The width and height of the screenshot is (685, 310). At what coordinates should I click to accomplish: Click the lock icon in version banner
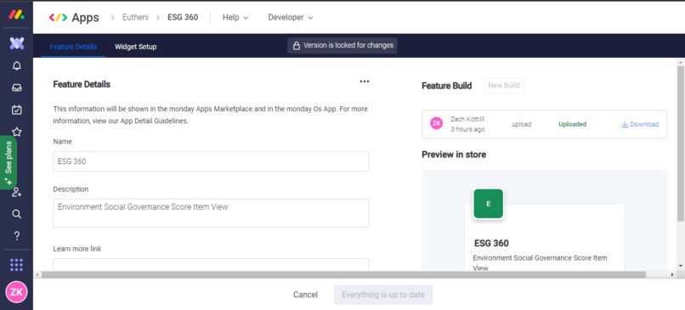tap(297, 45)
